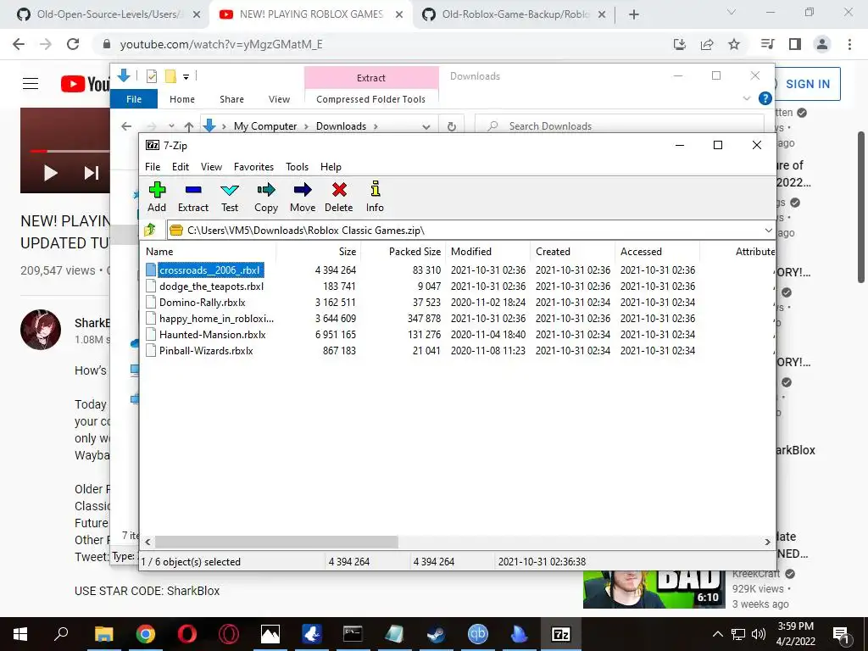Image resolution: width=868 pixels, height=651 pixels.
Task: Open Explorer address bar history dropdown
Action: pyautogui.click(x=426, y=126)
